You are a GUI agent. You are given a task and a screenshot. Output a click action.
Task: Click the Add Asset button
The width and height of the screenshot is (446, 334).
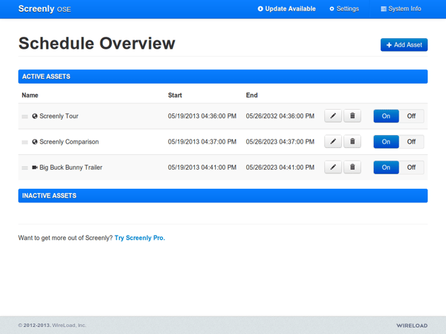tap(404, 45)
